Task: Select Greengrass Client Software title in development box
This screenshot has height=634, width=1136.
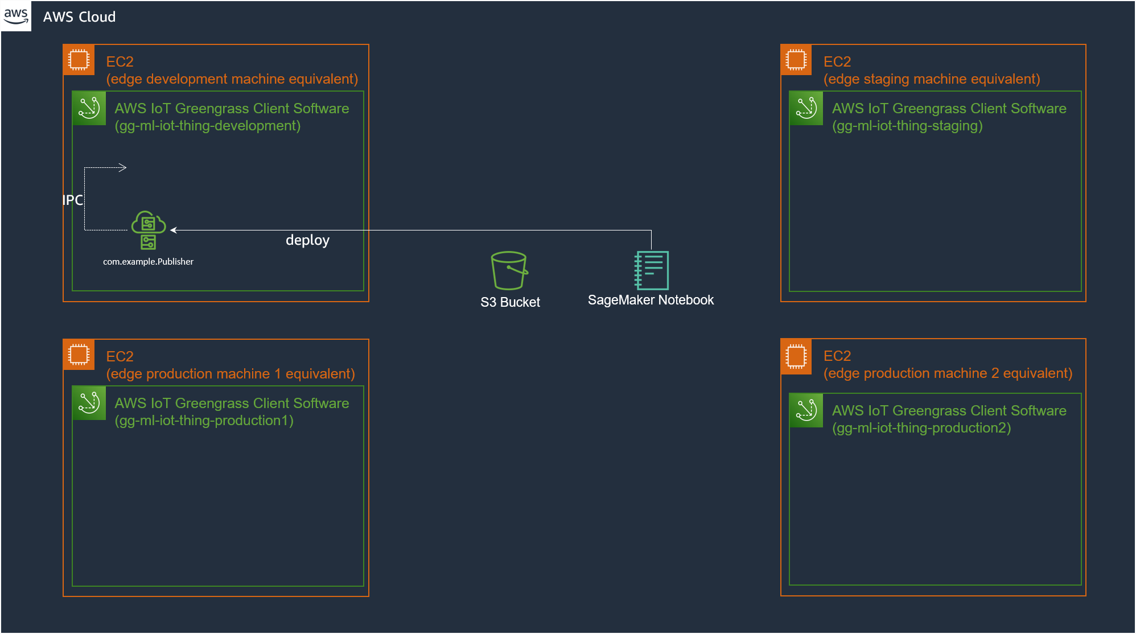Action: point(232,109)
